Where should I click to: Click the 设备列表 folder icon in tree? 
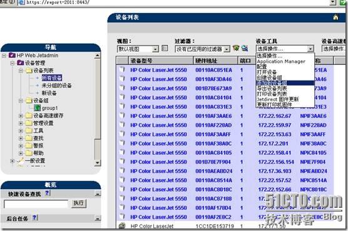pyautogui.click(x=29, y=71)
